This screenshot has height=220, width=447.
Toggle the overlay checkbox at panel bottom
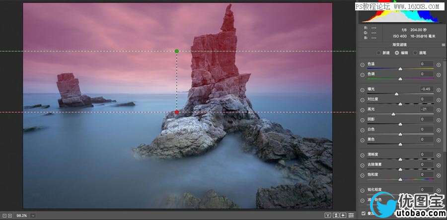tap(364, 213)
